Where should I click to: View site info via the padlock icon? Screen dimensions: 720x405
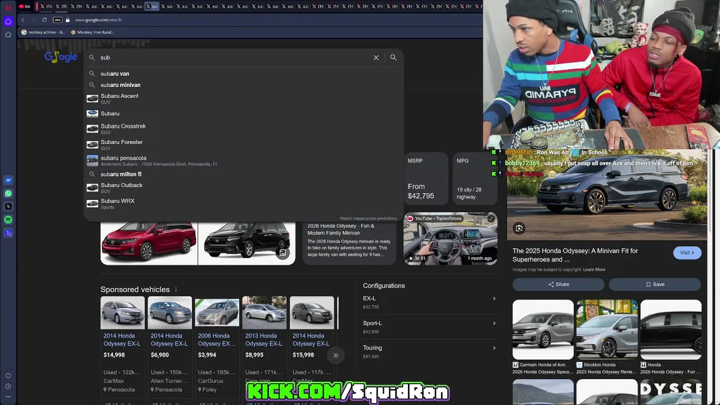(67, 20)
